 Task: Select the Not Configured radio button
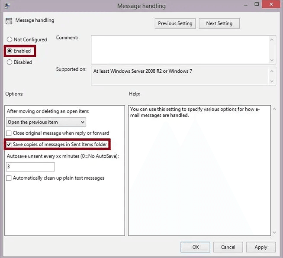[x=10, y=39]
